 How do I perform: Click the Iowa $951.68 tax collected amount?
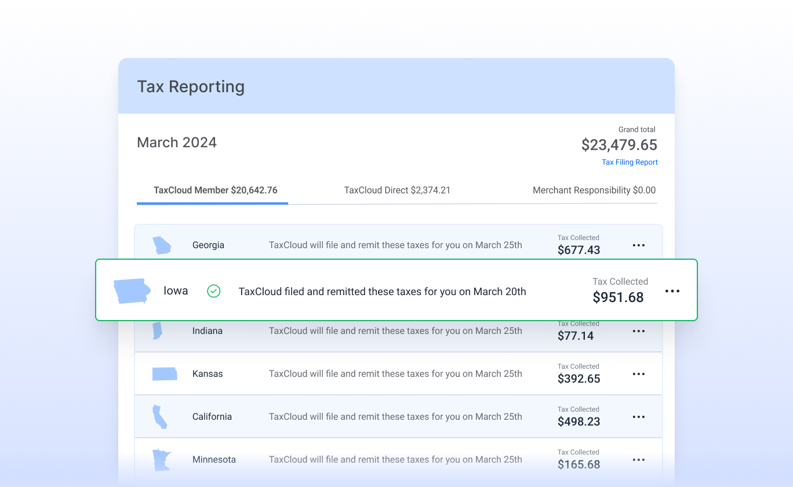[618, 297]
